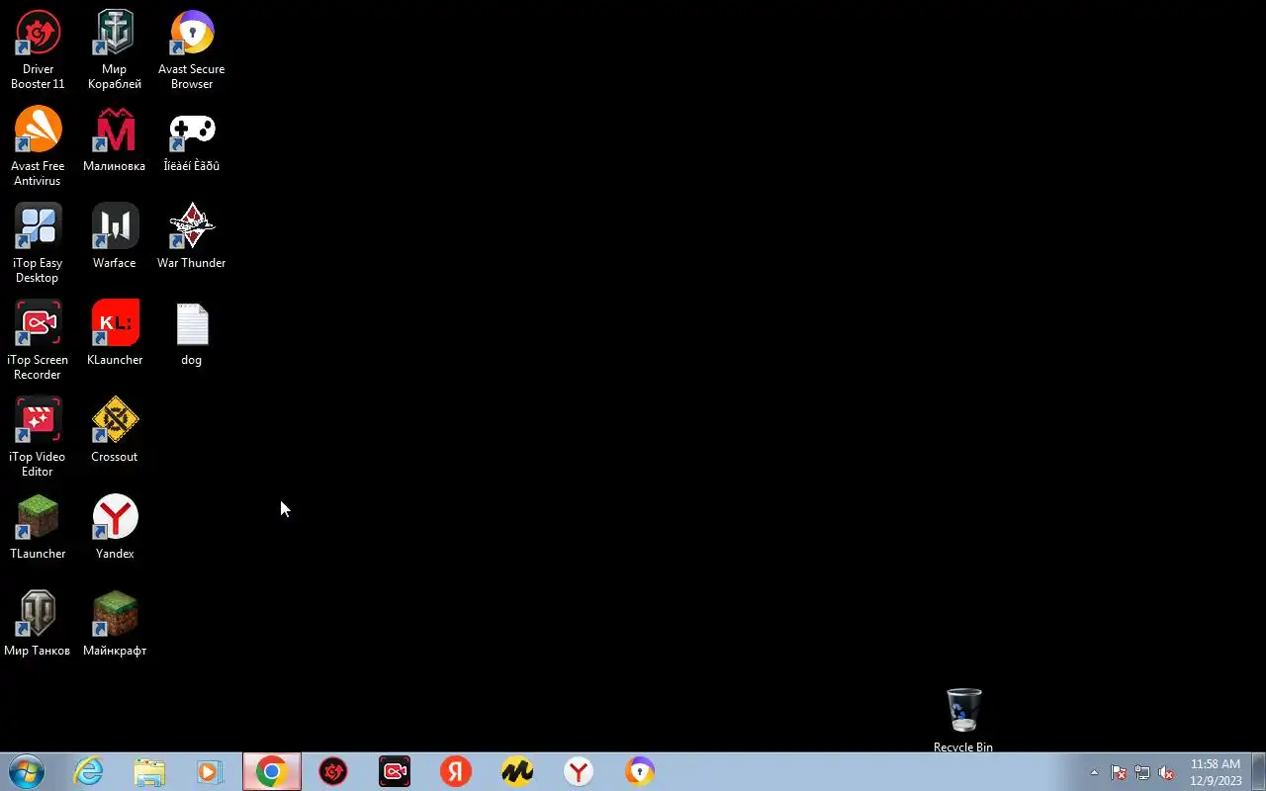Open the network status tray icon

[x=1142, y=772]
